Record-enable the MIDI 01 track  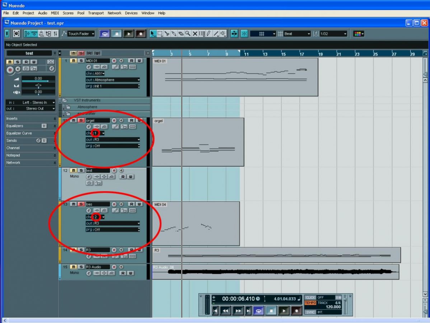click(114, 61)
